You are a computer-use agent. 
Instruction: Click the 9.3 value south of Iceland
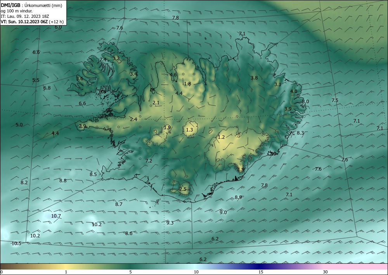[x=170, y=223]
